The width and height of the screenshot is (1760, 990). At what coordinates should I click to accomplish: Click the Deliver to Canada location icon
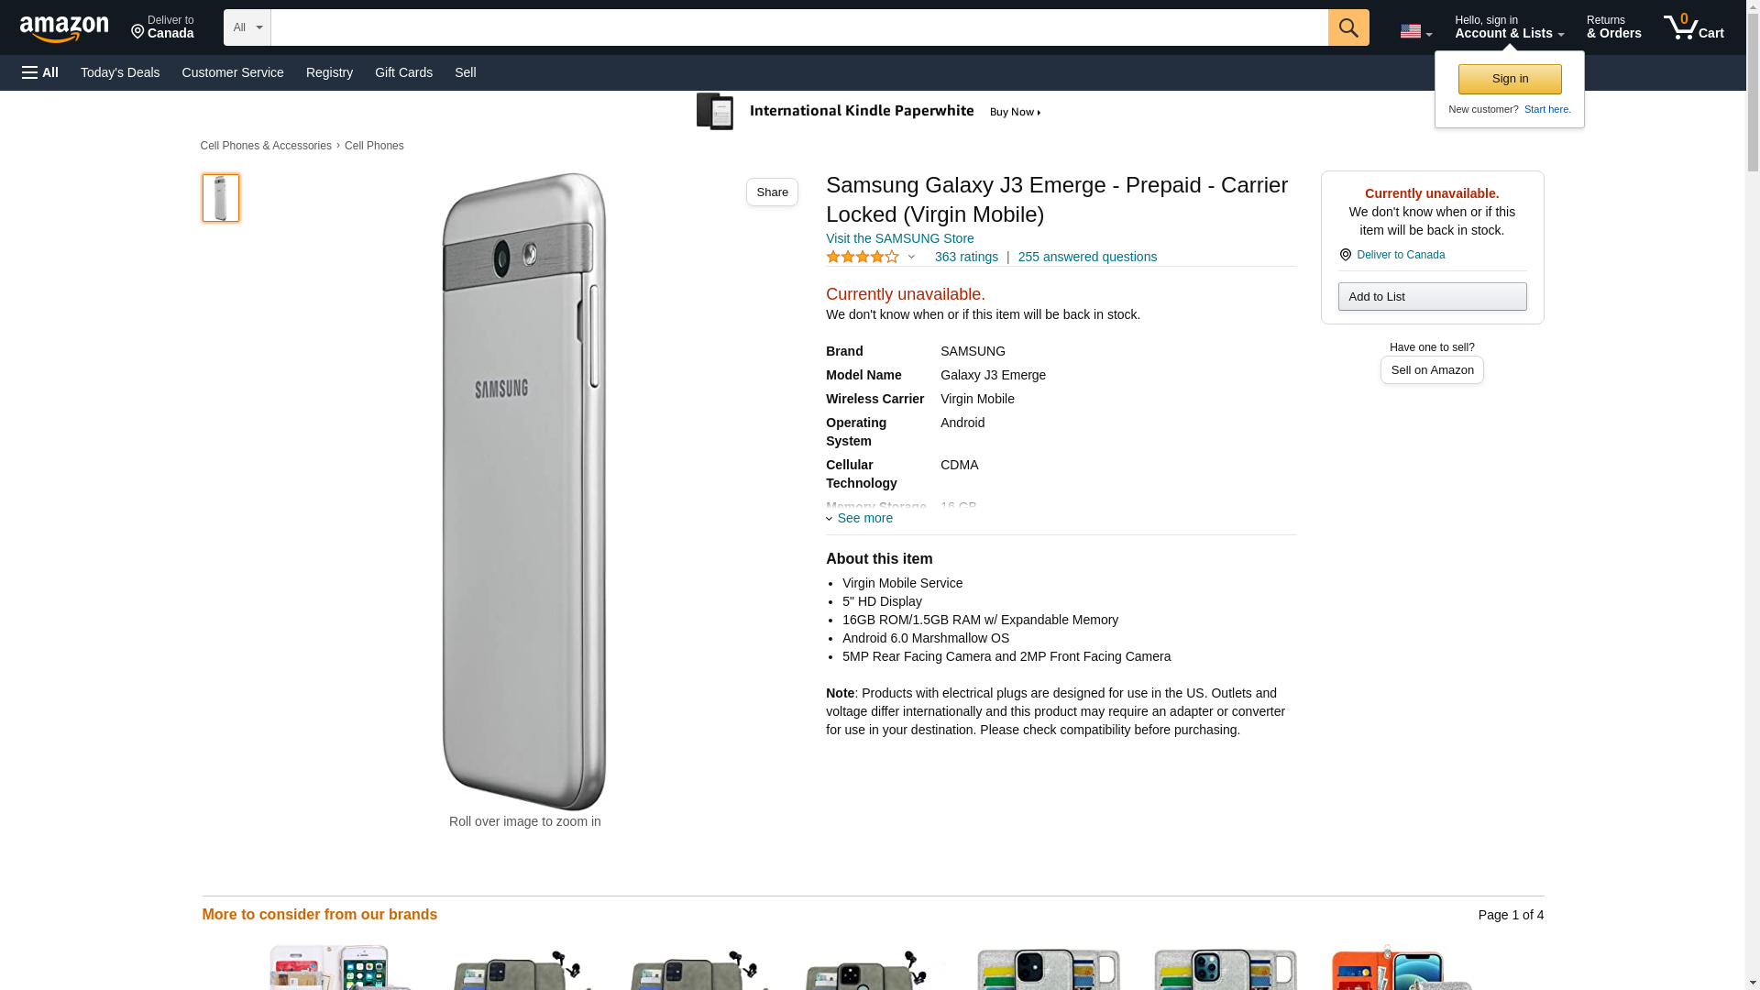(1345, 255)
